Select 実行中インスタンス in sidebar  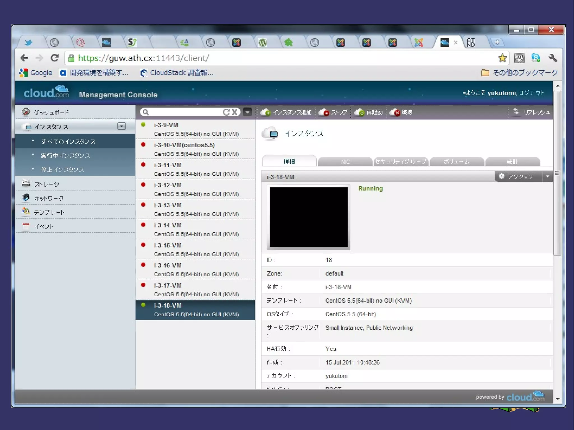coord(75,155)
